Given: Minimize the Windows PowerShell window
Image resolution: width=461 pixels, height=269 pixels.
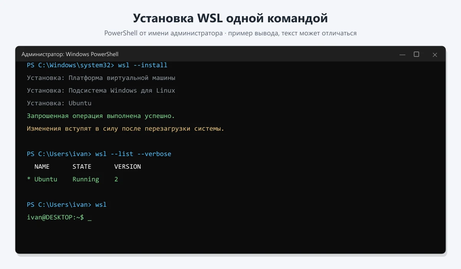Looking at the screenshot, I should coord(402,55).
